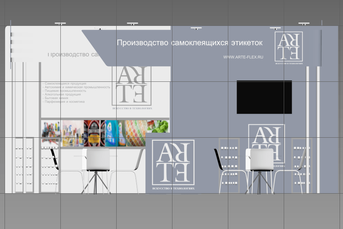Click the "Автохимия и химическая промышленность" line
343x229 pixels.
[x=77, y=87]
